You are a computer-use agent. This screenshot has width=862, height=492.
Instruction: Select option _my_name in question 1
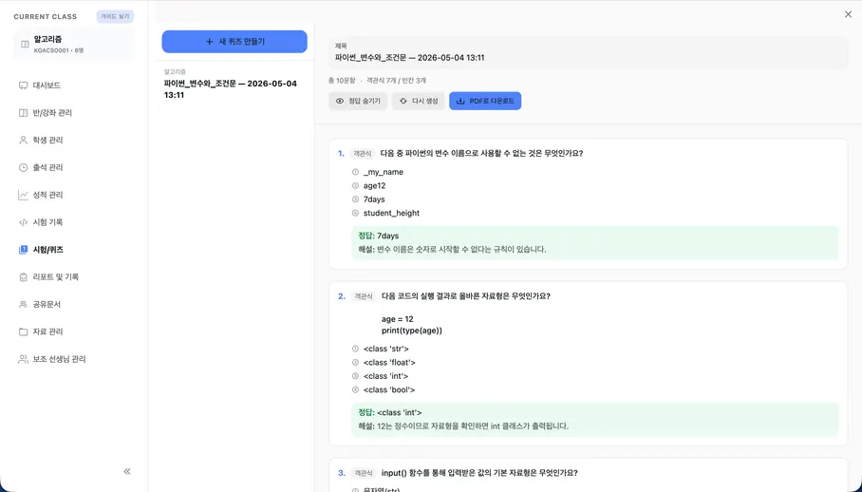point(384,172)
